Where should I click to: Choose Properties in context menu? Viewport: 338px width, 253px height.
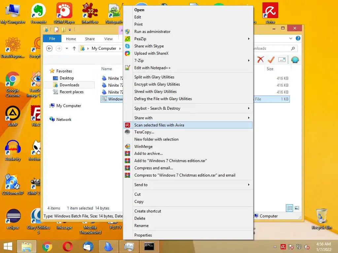coord(188,235)
